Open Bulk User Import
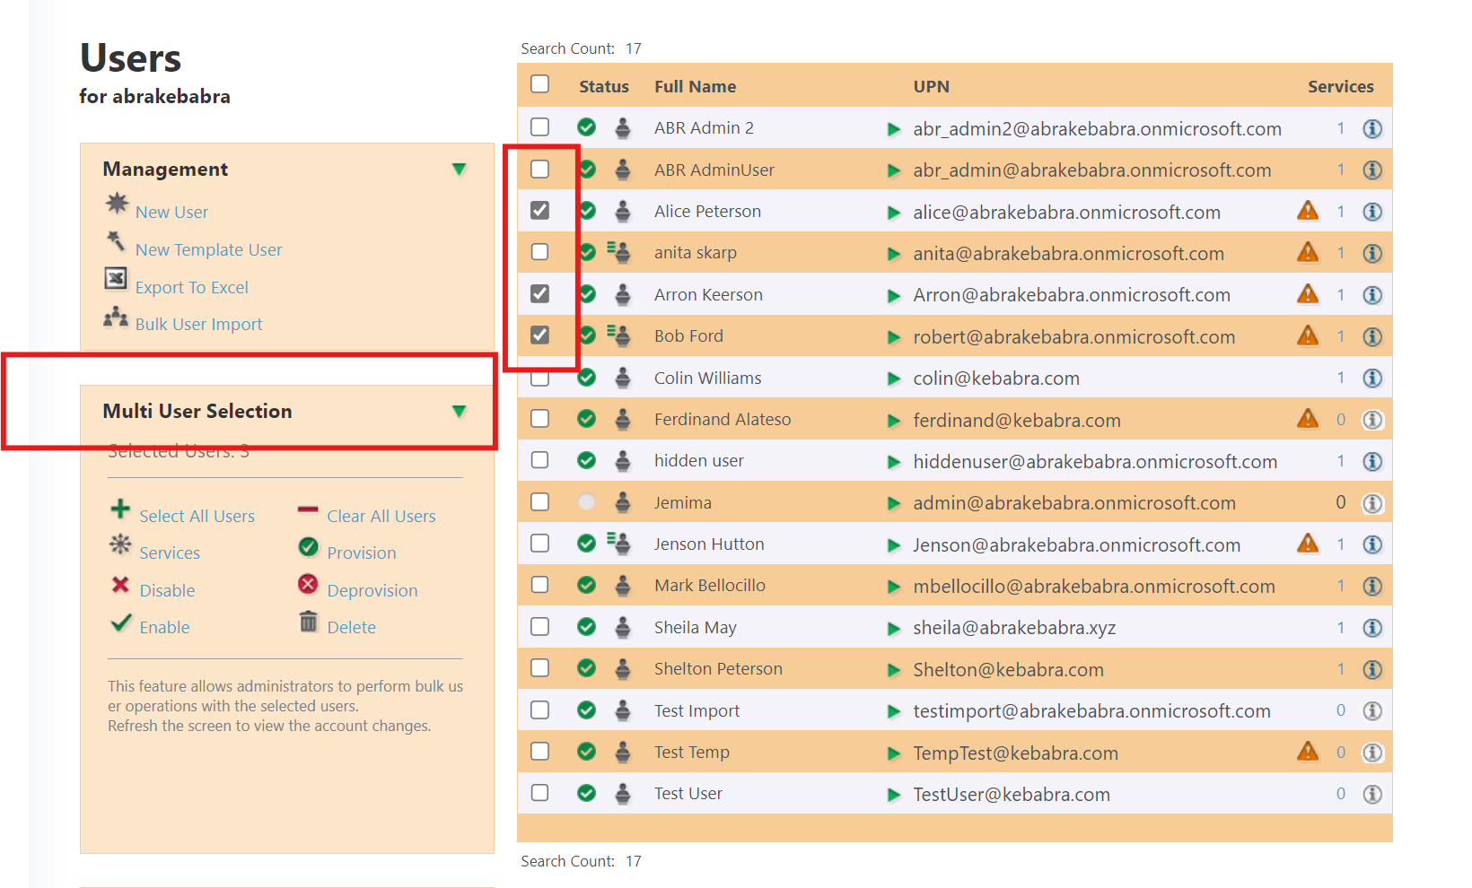 click(x=116, y=317)
